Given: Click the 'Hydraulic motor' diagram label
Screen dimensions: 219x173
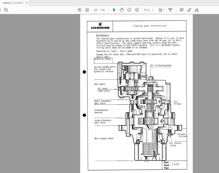Looking at the screenshot, I should click(103, 59).
